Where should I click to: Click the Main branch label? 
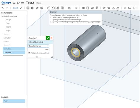coord(38,3)
